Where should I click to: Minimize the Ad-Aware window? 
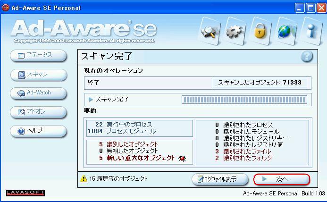(x=300, y=8)
